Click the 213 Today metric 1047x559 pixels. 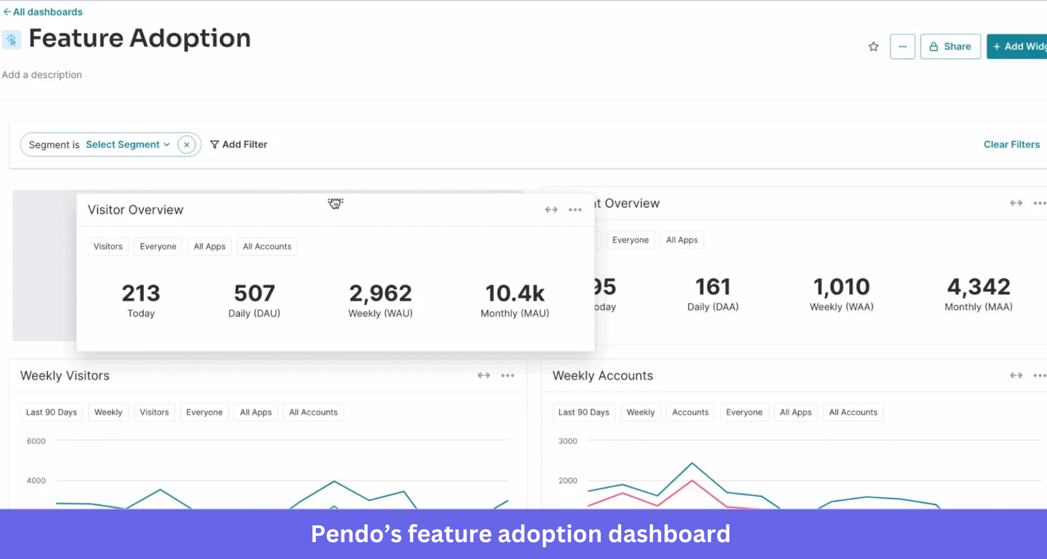141,301
